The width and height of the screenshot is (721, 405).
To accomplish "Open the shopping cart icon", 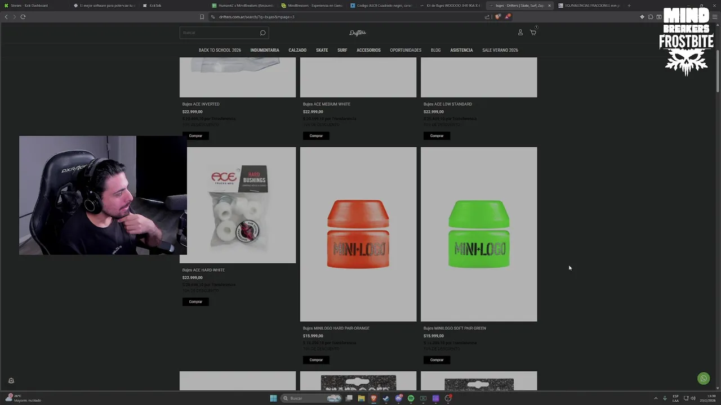I will pos(533,33).
